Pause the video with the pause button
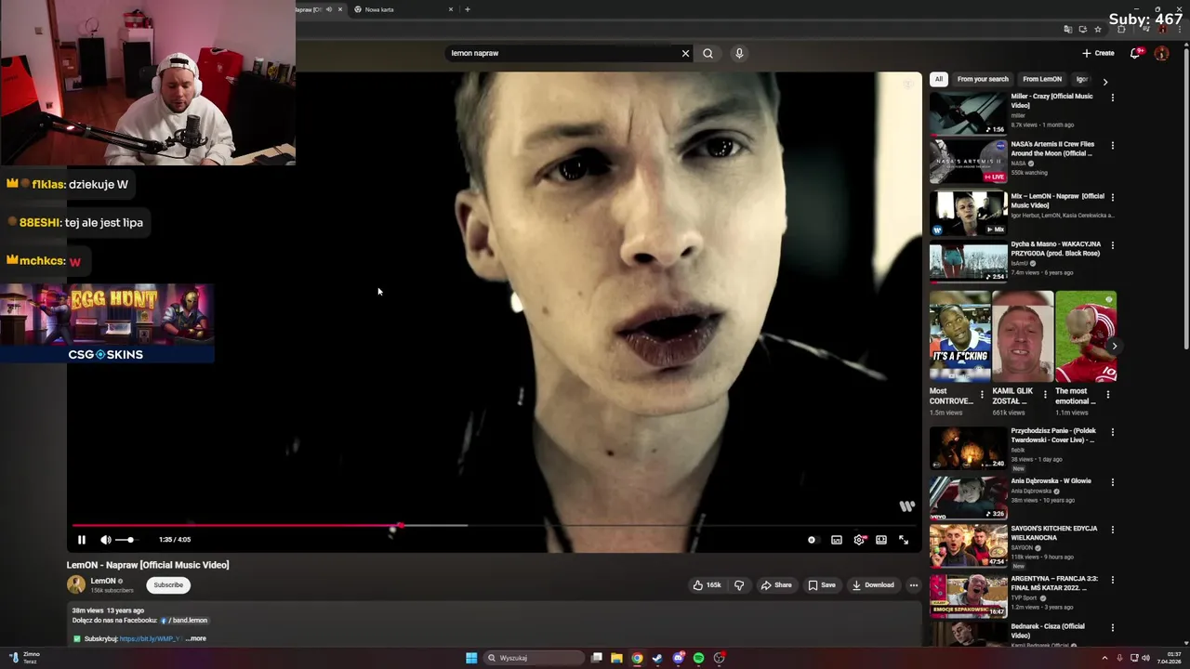This screenshot has width=1190, height=669. (81, 540)
